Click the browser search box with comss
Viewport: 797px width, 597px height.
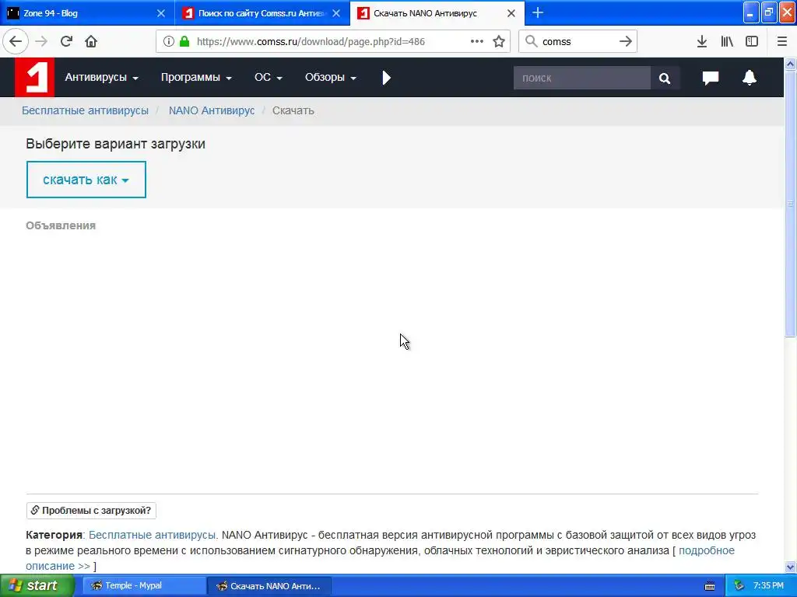click(577, 42)
